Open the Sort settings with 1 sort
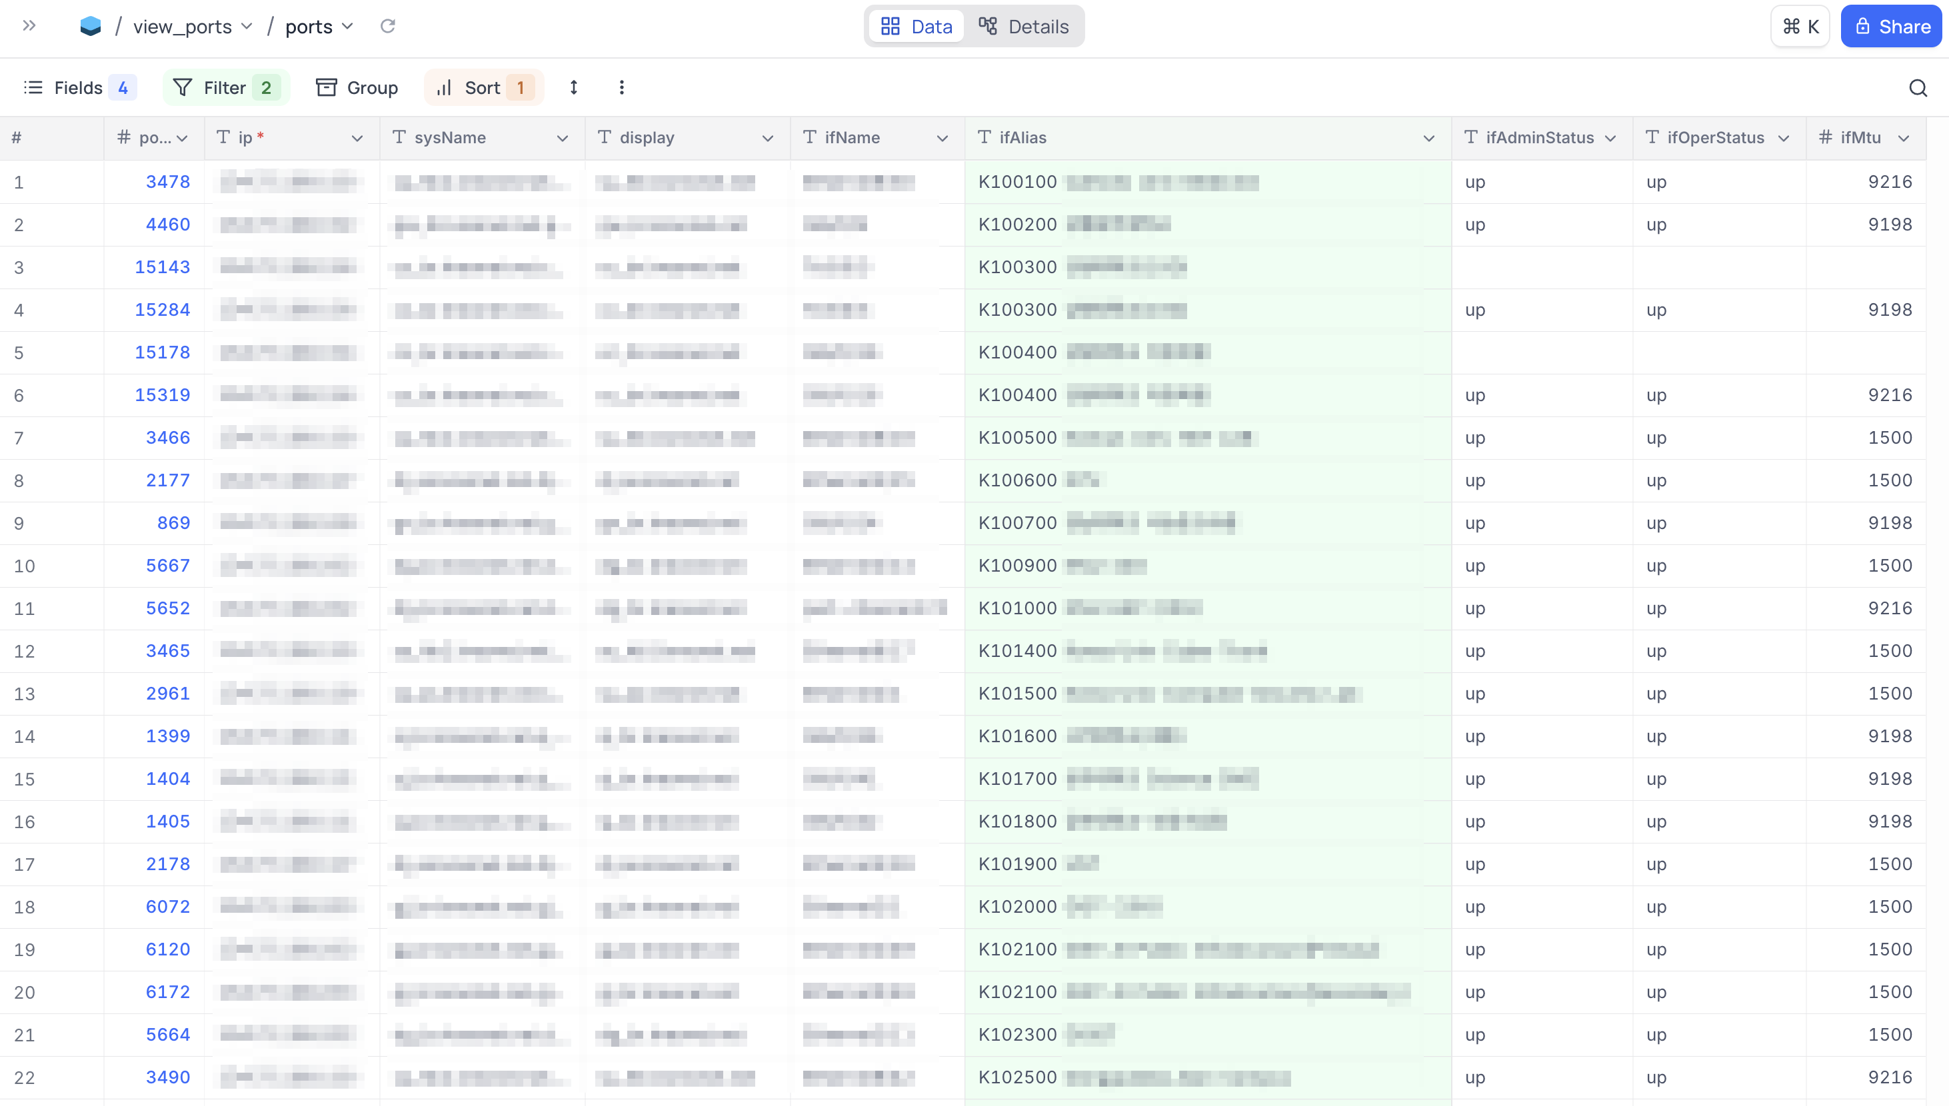This screenshot has height=1106, width=1949. pyautogui.click(x=484, y=88)
